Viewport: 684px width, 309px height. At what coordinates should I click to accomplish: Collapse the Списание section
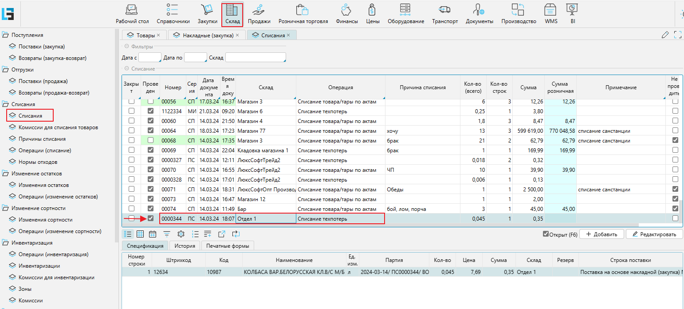127,69
